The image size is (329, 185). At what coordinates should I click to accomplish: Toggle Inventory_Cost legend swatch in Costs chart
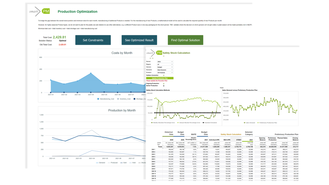(x=118, y=99)
